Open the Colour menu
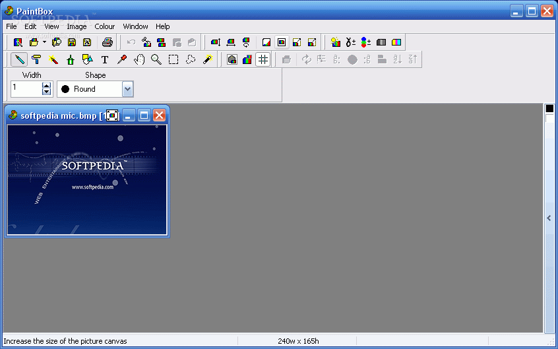The width and height of the screenshot is (558, 349). coord(105,26)
